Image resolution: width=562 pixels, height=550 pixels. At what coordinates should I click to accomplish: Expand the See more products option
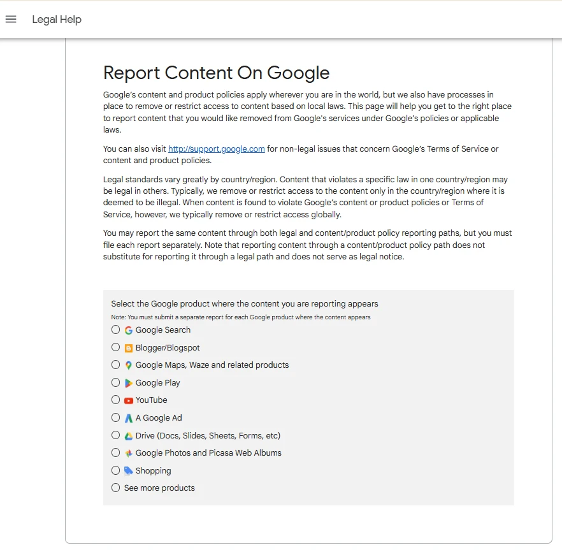click(x=115, y=488)
